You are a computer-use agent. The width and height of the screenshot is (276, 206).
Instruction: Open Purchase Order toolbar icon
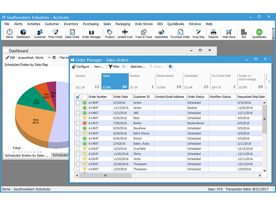180,34
